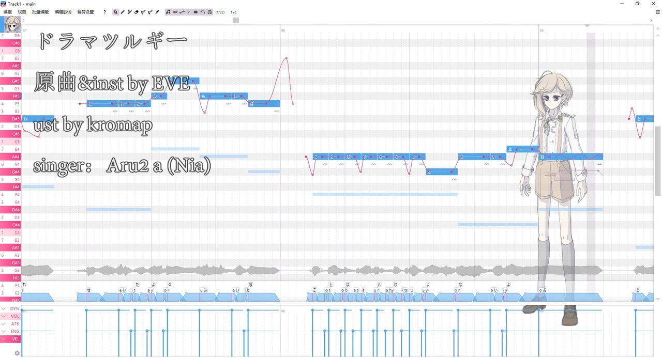Select the pencil plus tool
The image size is (662, 358).
(x=129, y=12)
